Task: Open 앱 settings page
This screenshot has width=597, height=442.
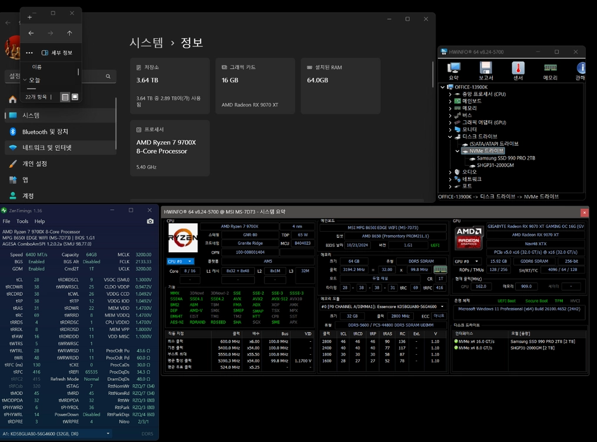Action: point(60,180)
